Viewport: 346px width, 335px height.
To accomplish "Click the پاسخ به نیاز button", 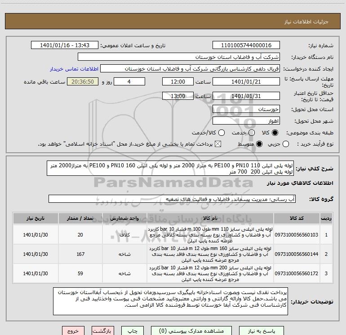I will tap(261, 331).
